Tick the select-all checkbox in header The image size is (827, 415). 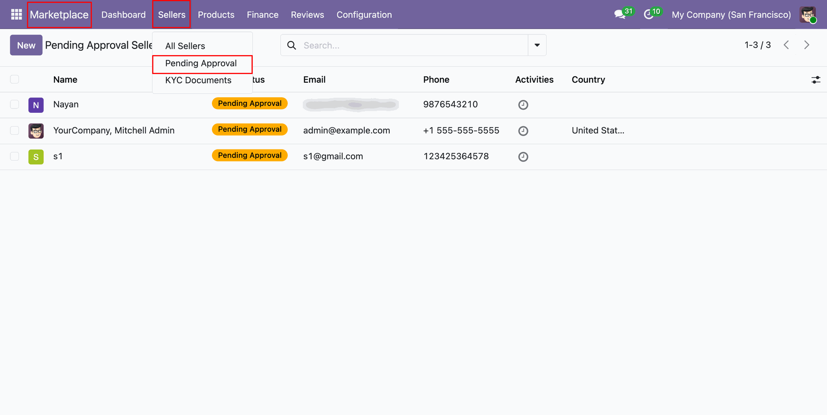pos(15,79)
